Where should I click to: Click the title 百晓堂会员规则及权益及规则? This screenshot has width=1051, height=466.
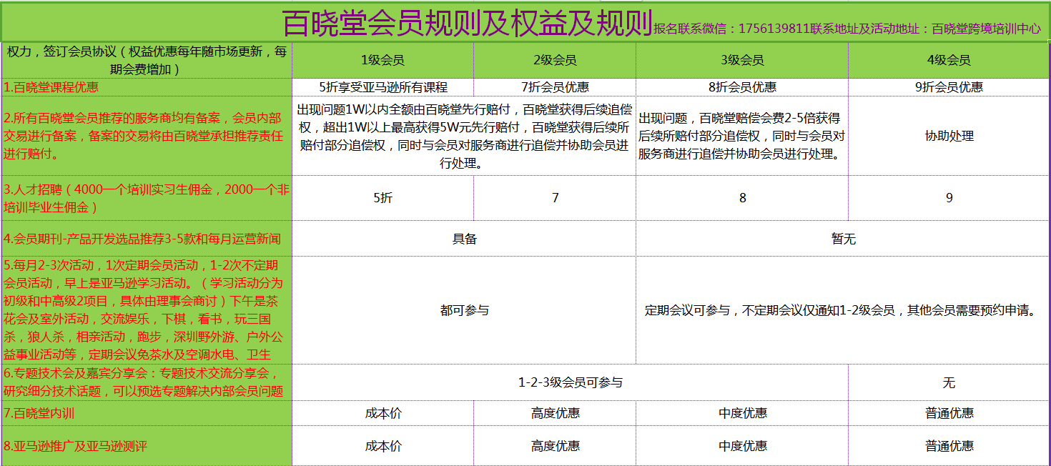(x=467, y=23)
